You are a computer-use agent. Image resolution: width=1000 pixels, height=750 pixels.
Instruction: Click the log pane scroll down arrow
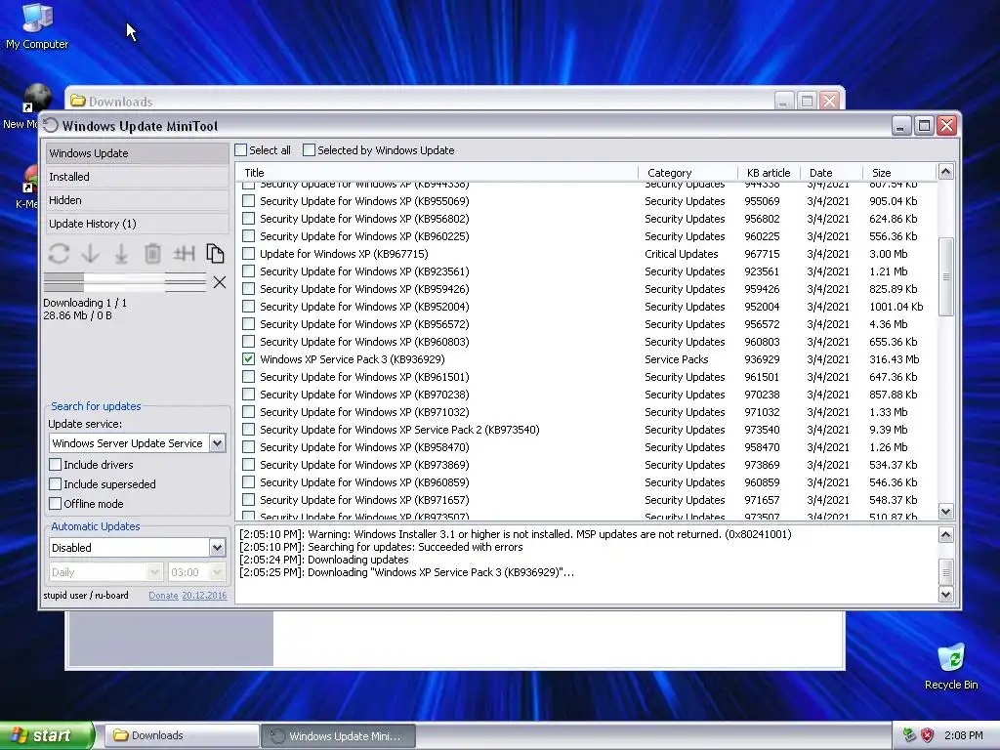(945, 595)
